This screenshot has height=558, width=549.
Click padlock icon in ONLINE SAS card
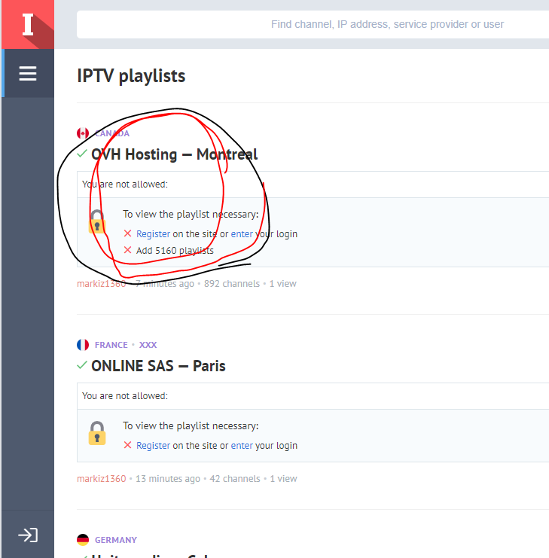point(97,433)
